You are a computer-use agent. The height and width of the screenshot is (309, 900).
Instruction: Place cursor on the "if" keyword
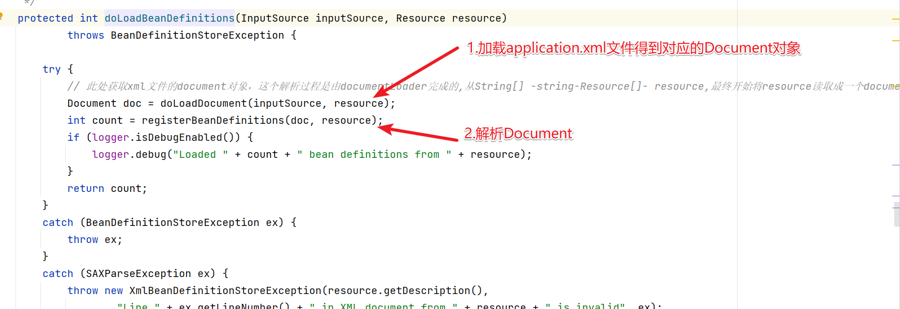coord(73,137)
